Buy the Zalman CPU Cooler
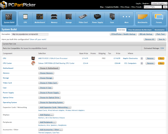168x134 pixels. (x=161, y=63)
